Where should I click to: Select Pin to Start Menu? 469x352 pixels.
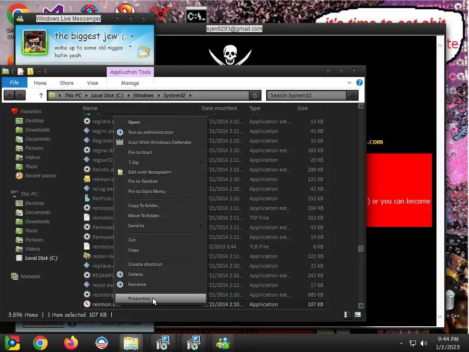coord(147,191)
